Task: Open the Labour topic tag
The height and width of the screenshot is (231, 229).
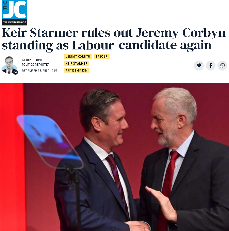Action: click(x=102, y=57)
